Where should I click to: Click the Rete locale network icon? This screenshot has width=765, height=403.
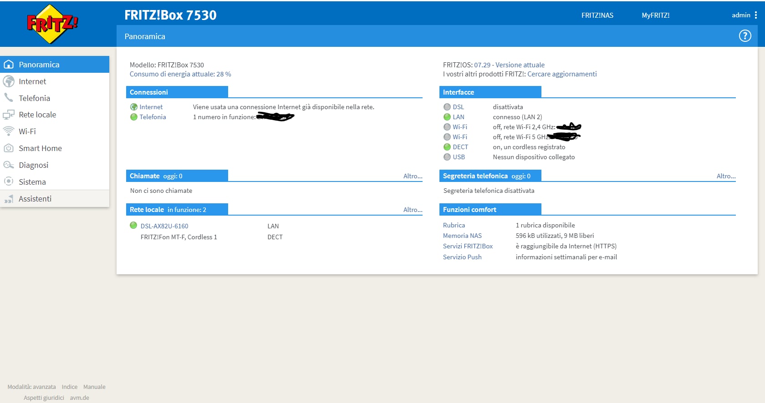pos(9,115)
